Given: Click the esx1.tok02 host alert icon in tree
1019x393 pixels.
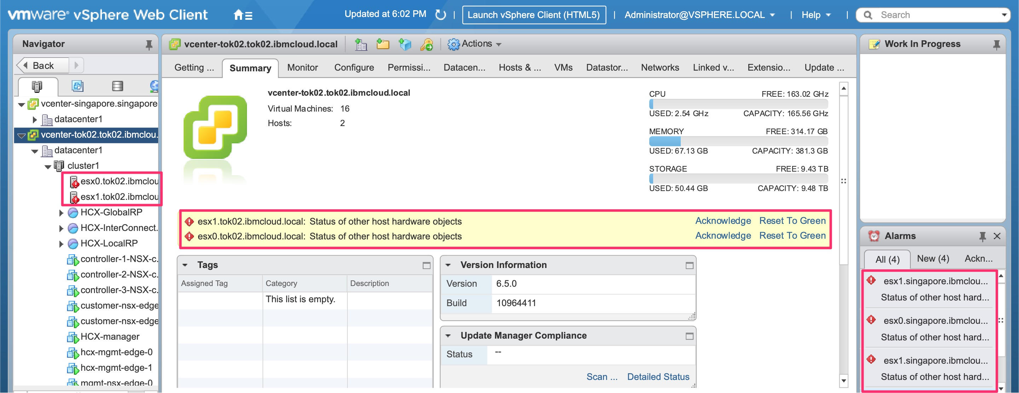Looking at the screenshot, I should click(74, 197).
